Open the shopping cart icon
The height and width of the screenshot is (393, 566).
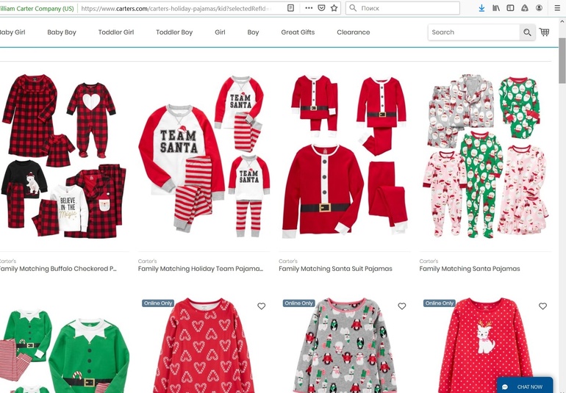[x=544, y=32]
